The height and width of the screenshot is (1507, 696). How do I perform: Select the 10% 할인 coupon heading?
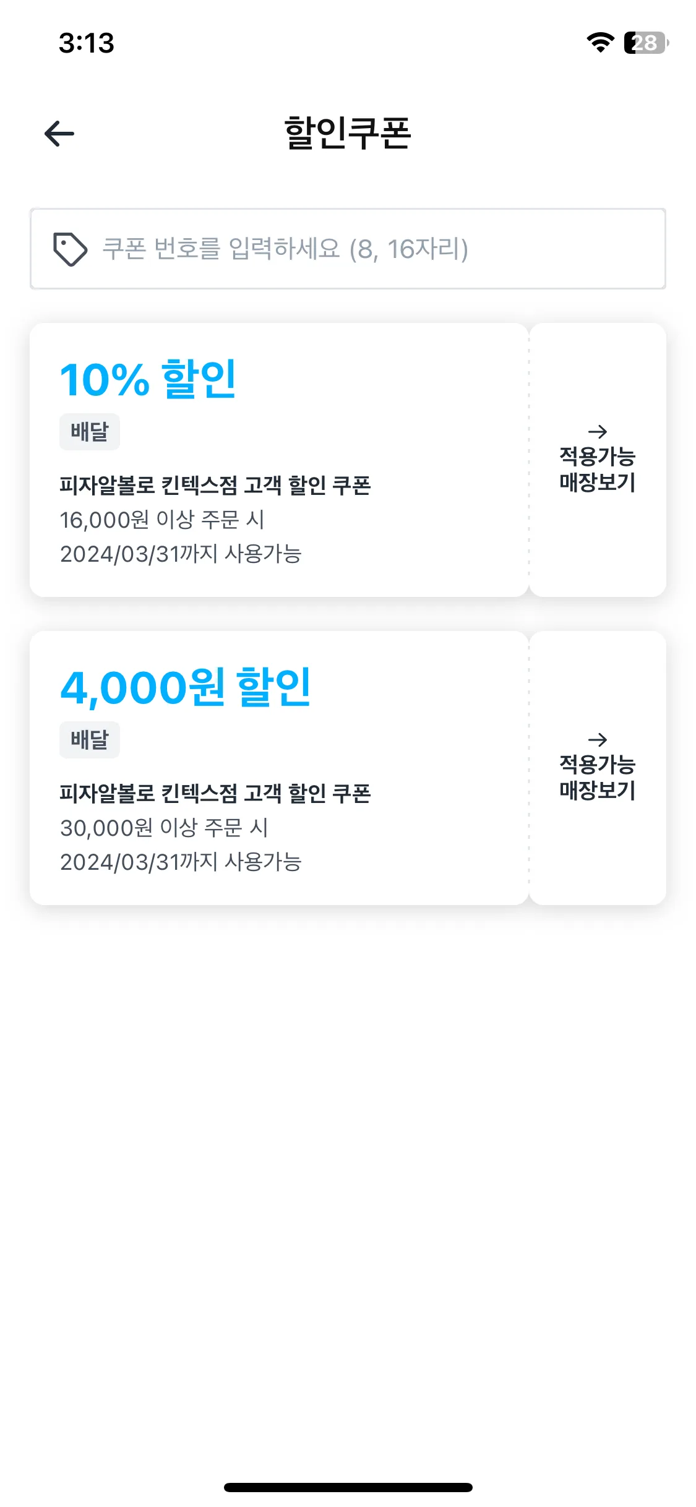pos(148,379)
